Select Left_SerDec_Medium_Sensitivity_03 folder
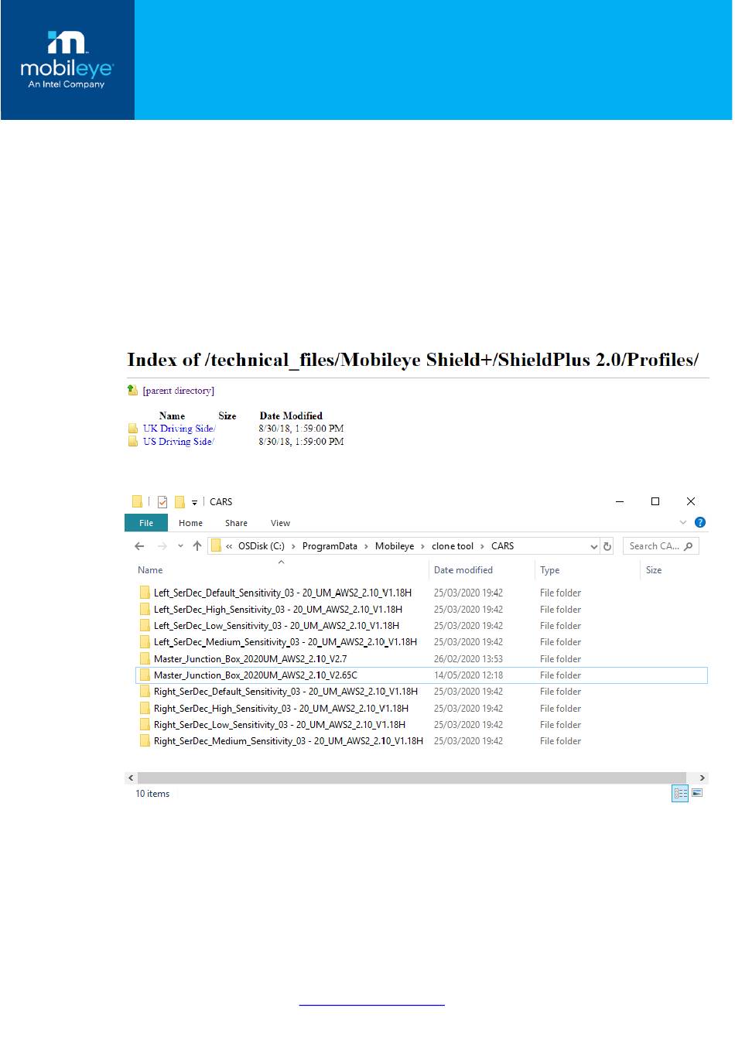 (x=285, y=642)
